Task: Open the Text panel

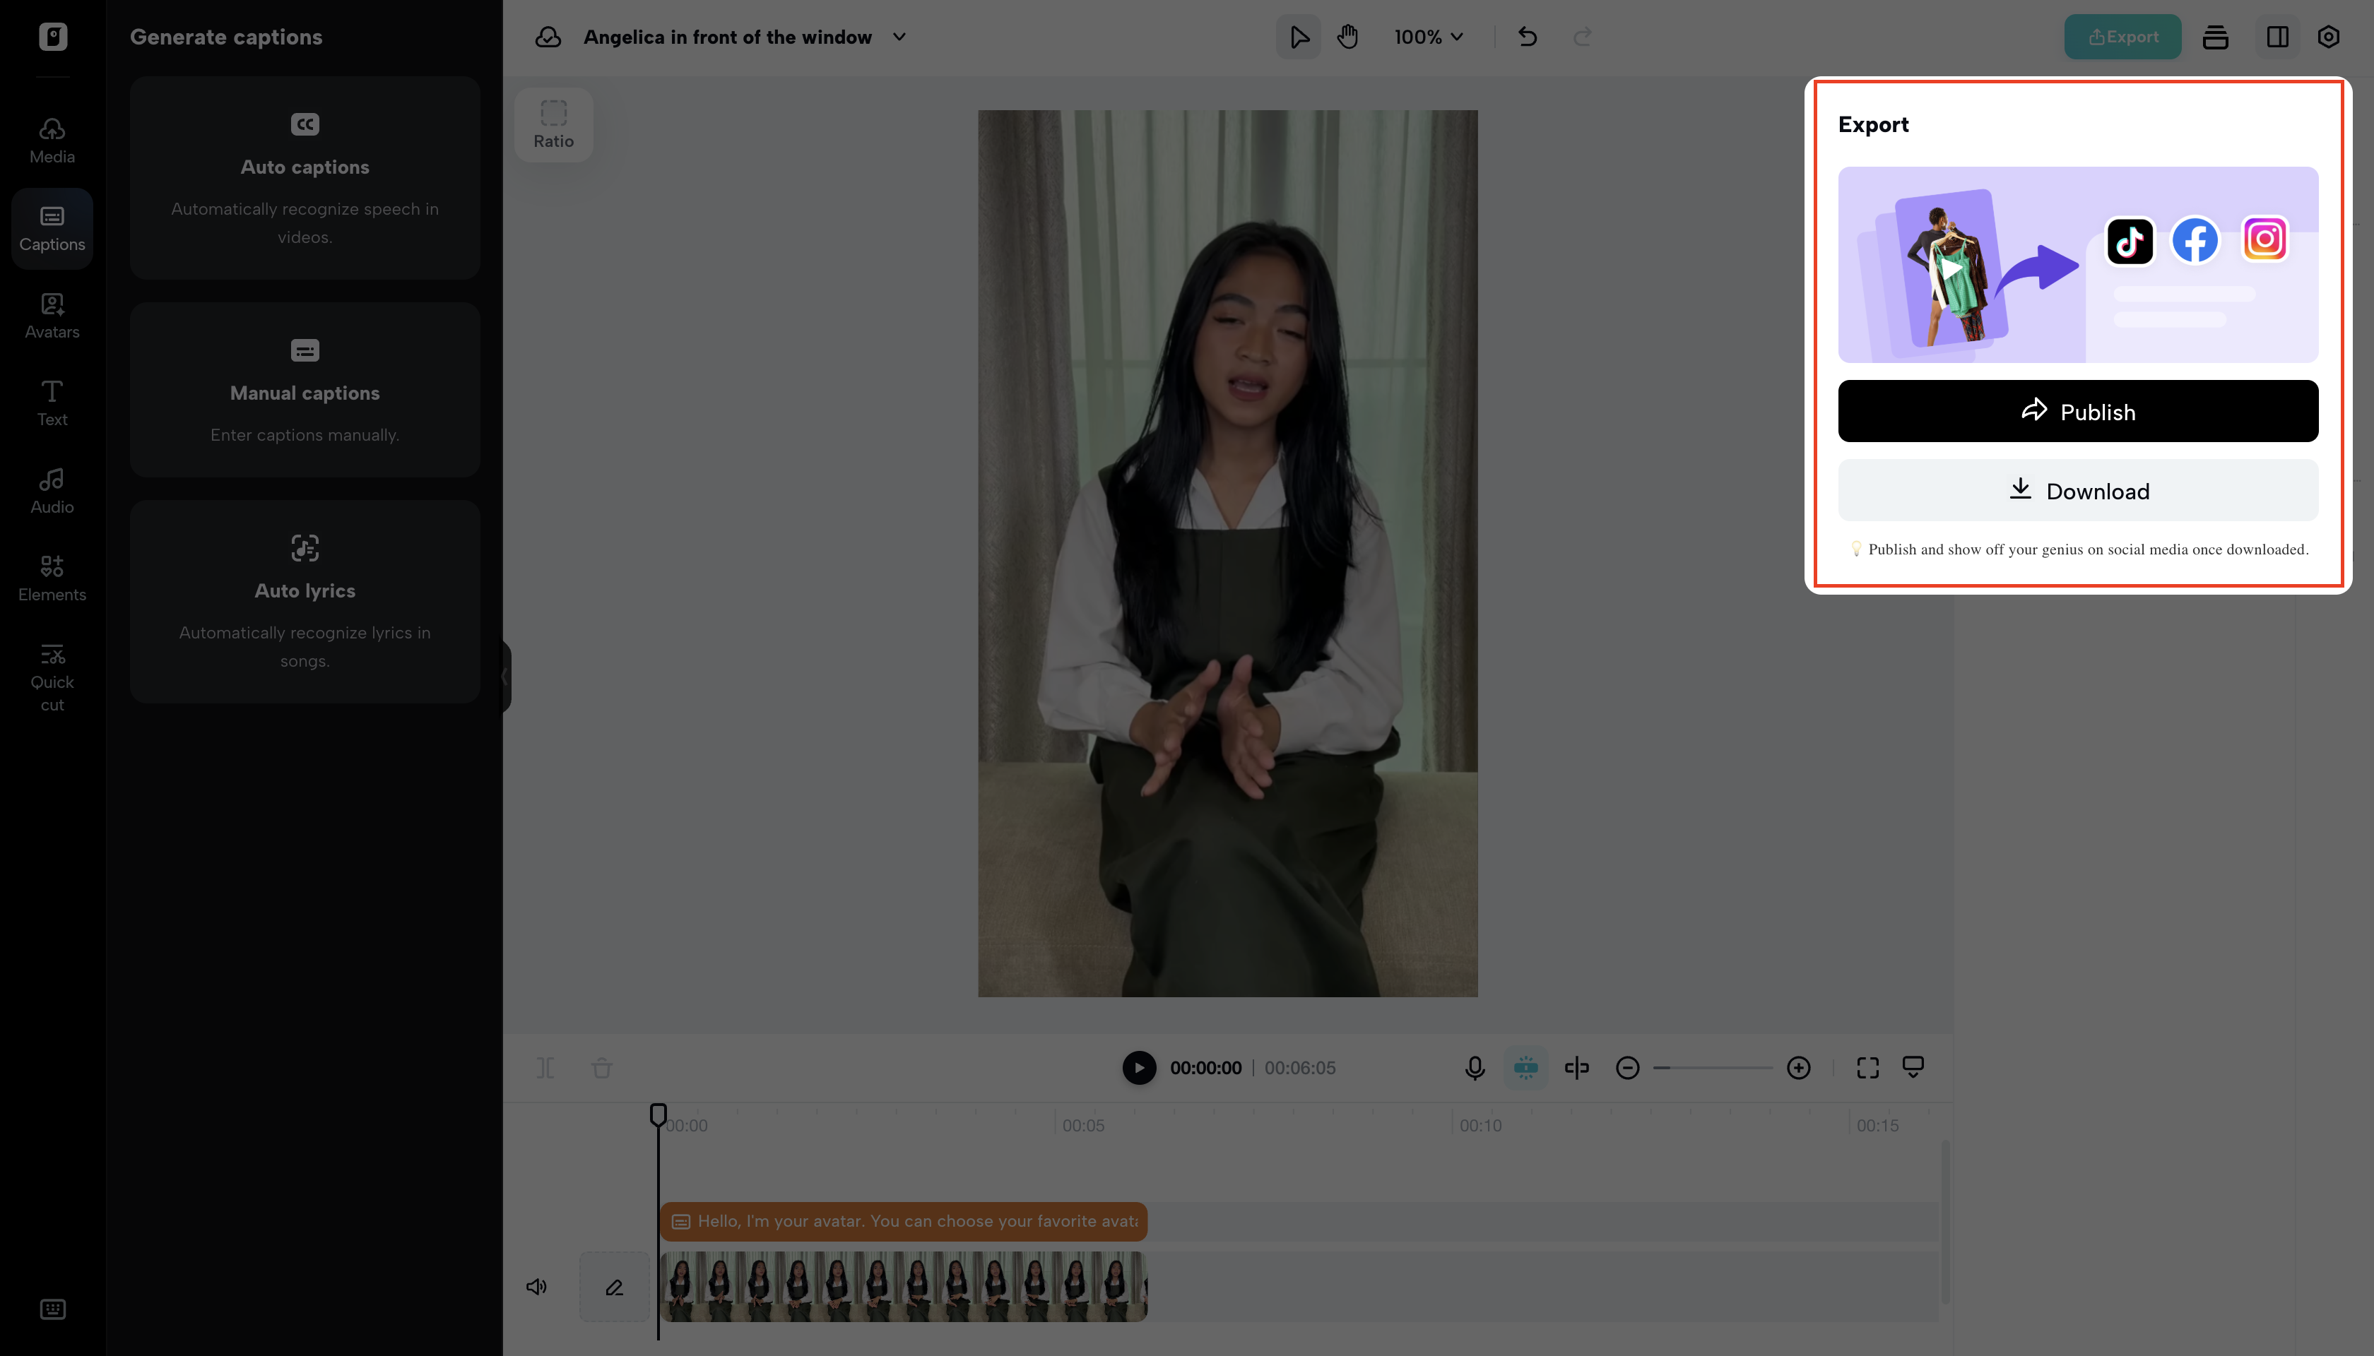Action: pos(52,403)
